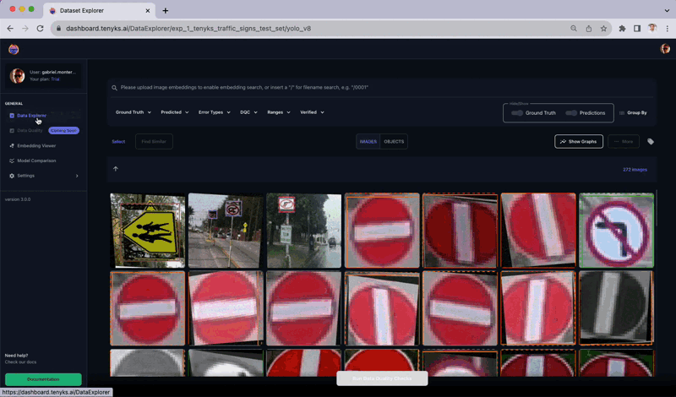
Task: Reload the page with the browser refresh icon
Action: click(x=40, y=29)
